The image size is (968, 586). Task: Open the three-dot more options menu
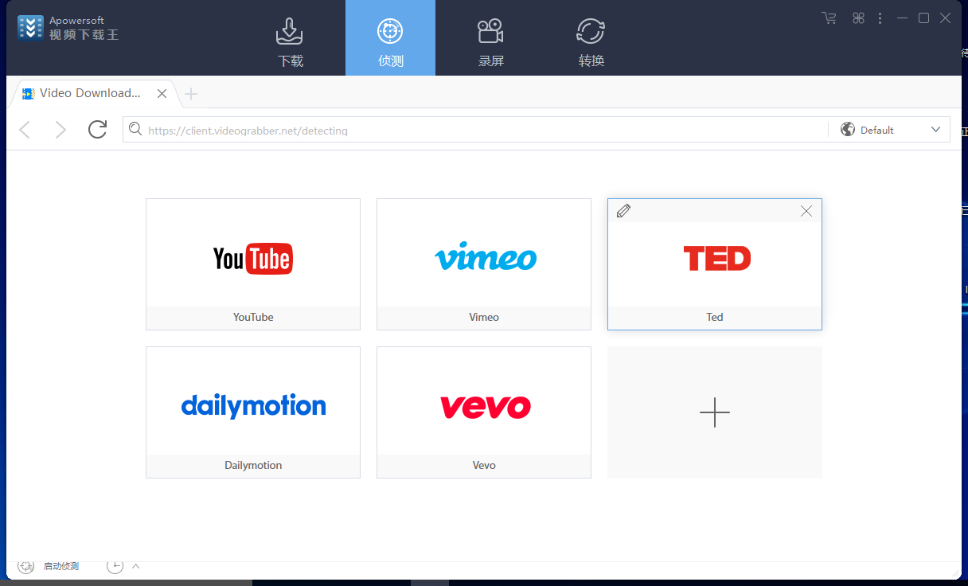(x=880, y=18)
